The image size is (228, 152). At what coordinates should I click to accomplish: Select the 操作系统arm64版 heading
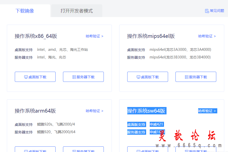point(35,111)
